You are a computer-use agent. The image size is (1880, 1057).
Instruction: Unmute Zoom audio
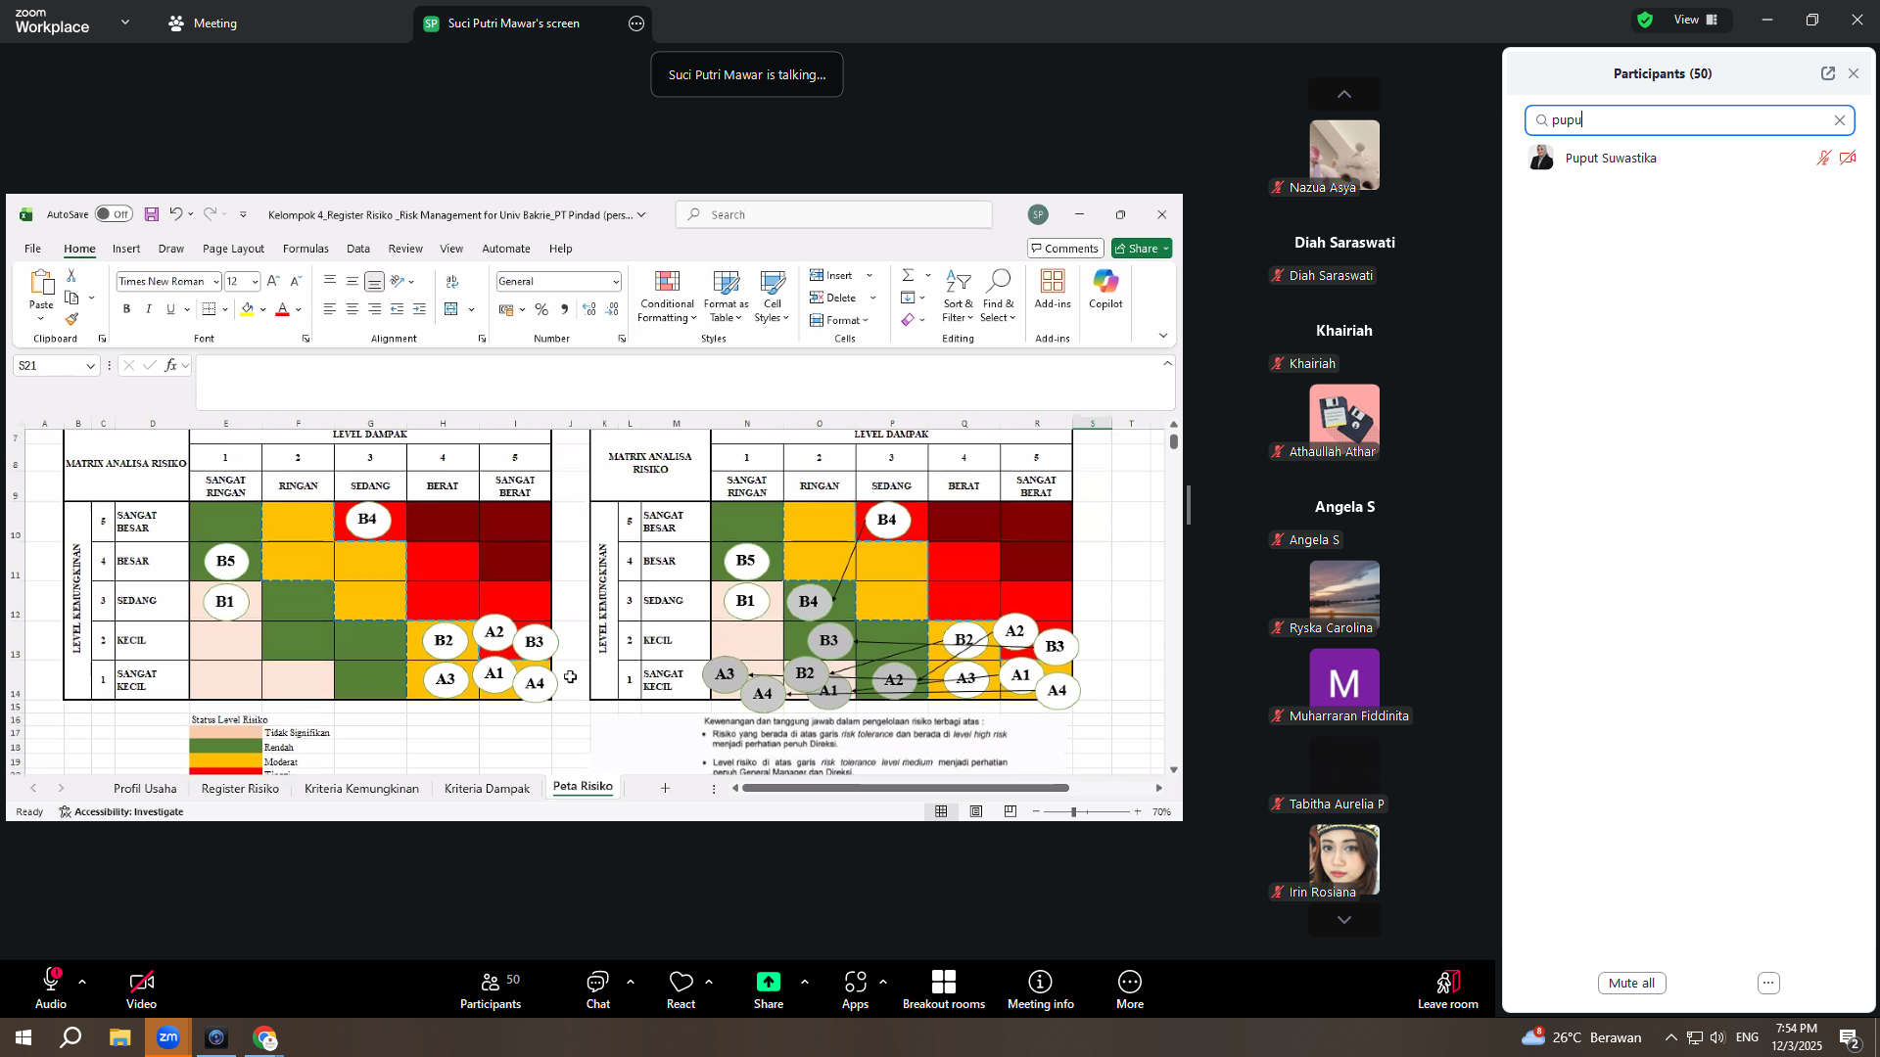(x=51, y=989)
